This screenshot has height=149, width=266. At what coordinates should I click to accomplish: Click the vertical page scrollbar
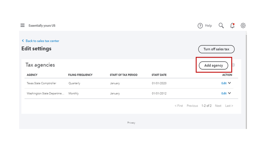(246, 80)
